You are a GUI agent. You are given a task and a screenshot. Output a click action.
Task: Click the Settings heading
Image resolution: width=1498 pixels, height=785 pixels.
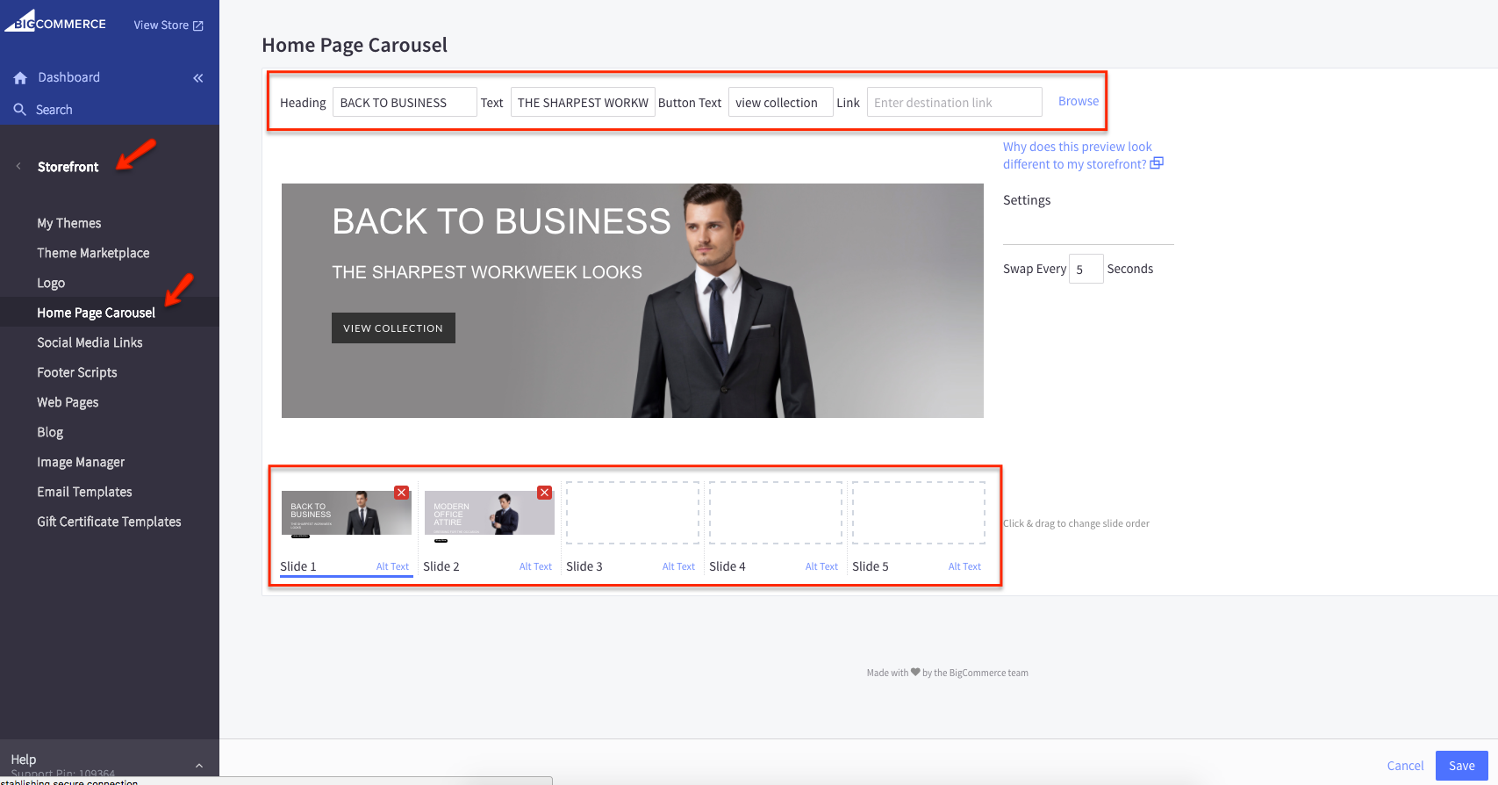1027,200
